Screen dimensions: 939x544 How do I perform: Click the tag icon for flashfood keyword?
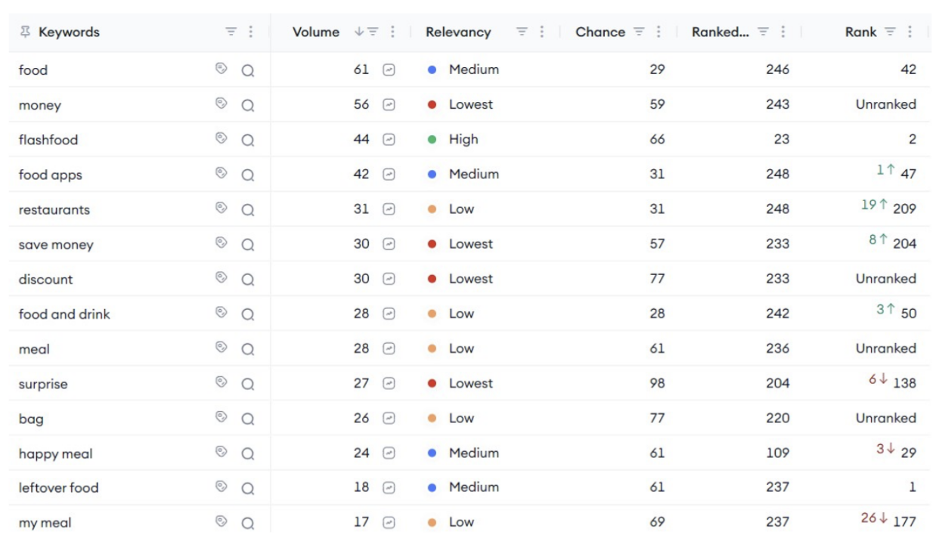[221, 138]
